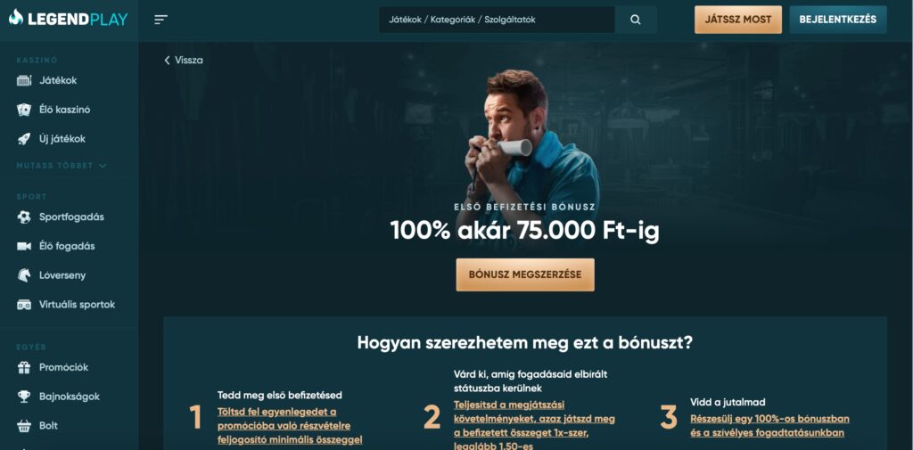This screenshot has height=450, width=913.
Task: Claim bonus with Bónusz megszerzése button
Action: click(525, 274)
